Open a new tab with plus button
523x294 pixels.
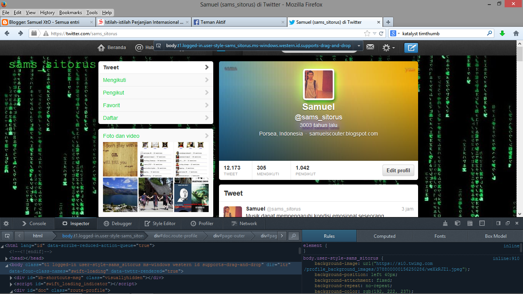[388, 22]
